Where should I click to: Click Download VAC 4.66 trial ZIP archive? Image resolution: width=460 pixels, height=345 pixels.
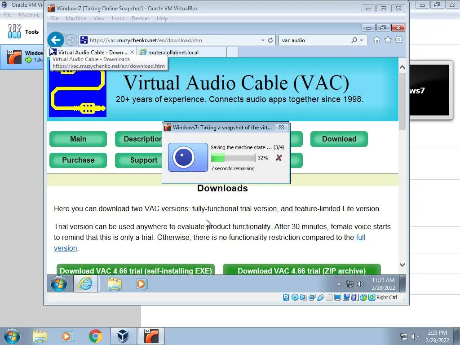point(302,270)
